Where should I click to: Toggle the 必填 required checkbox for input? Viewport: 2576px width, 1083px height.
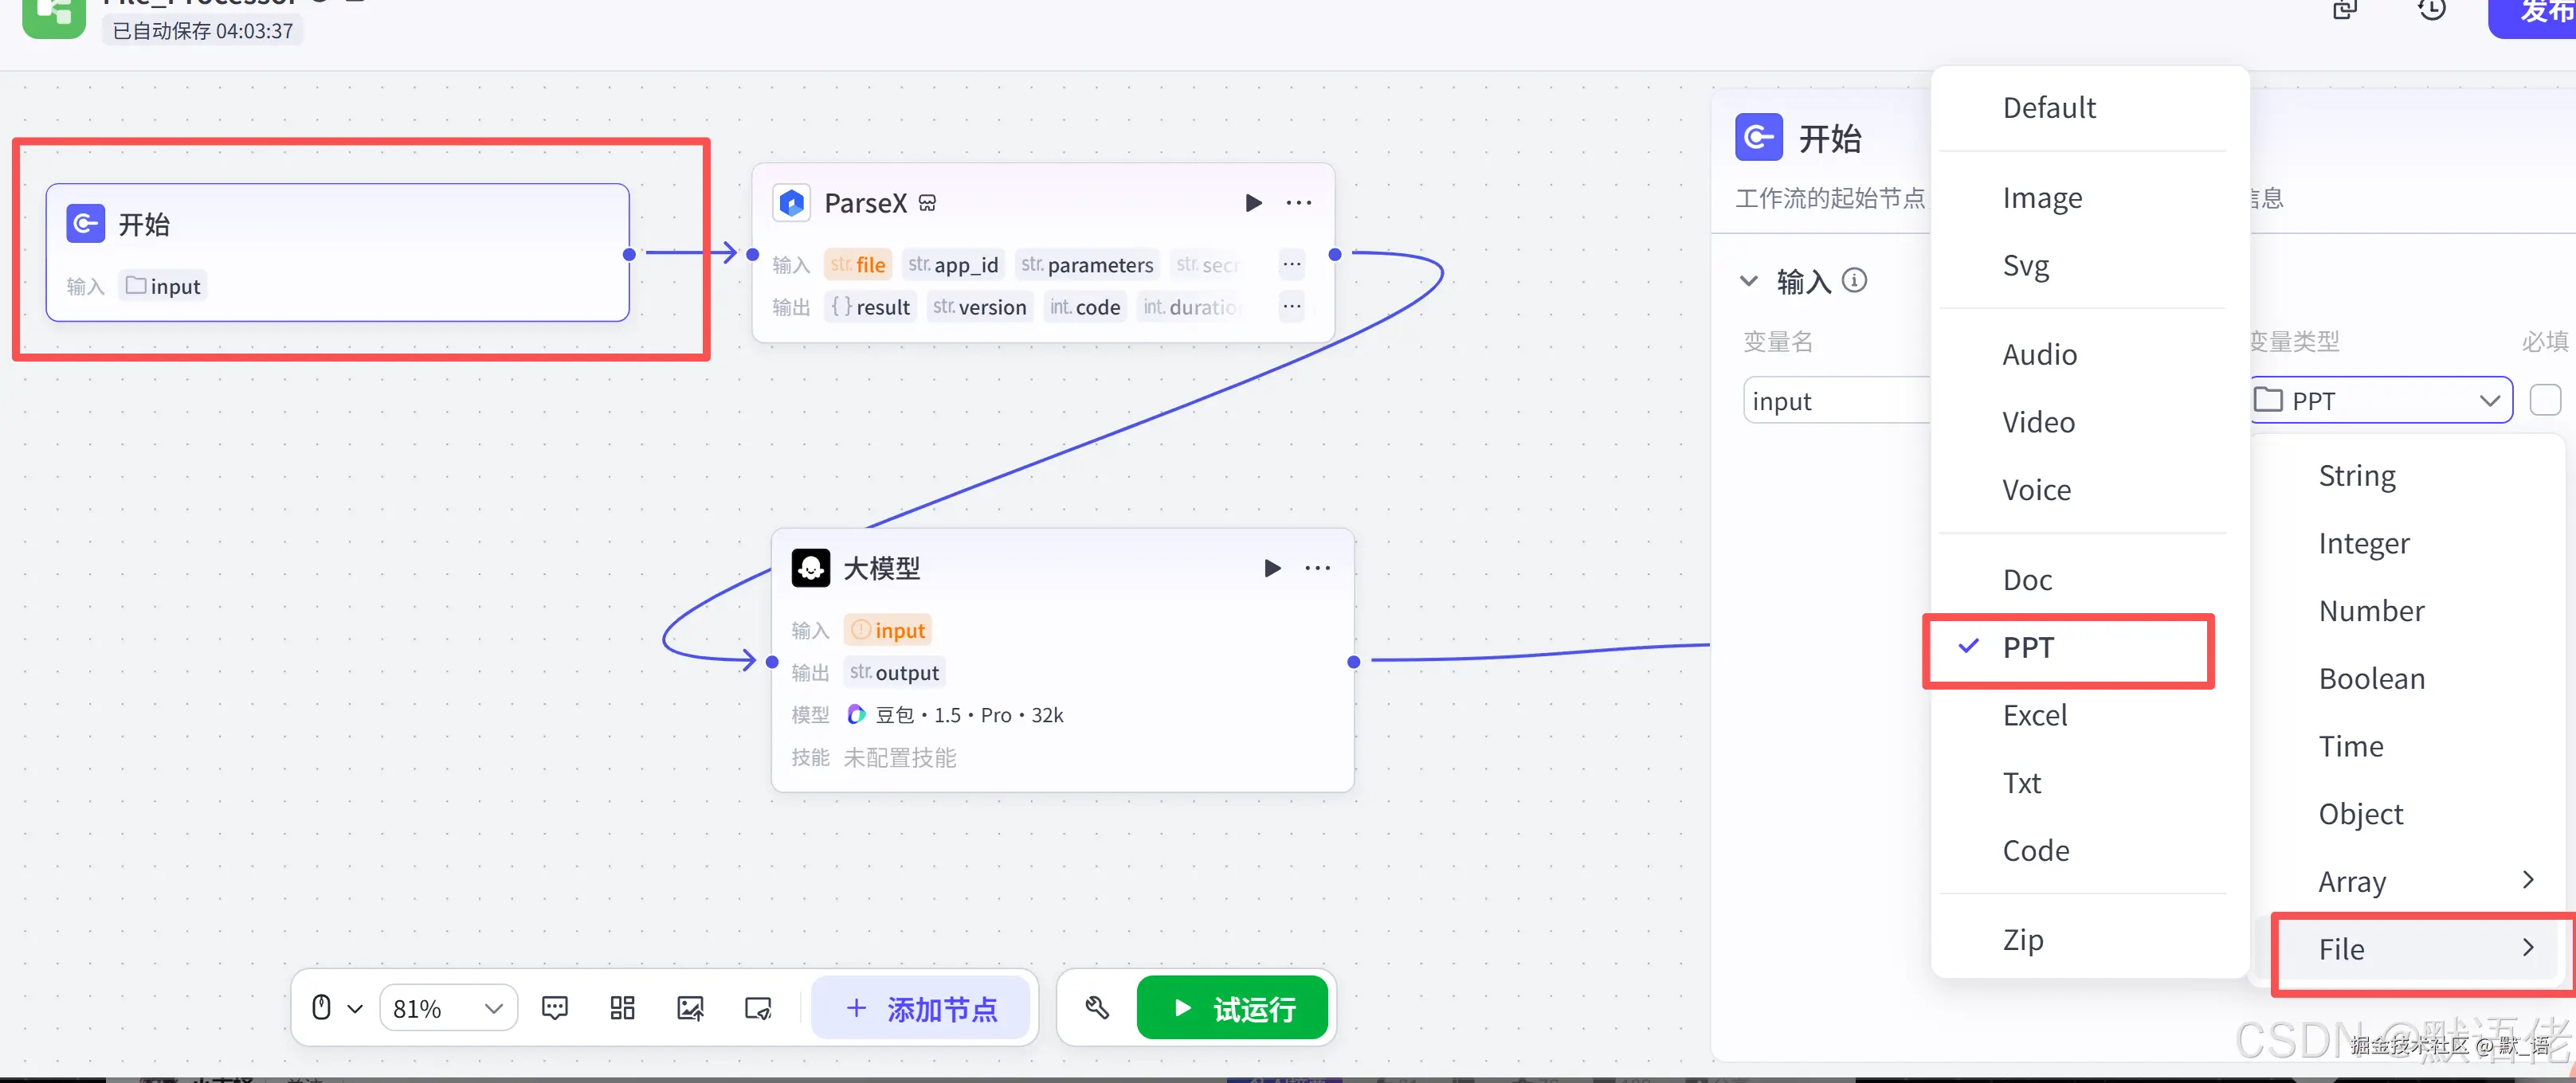[x=2544, y=400]
